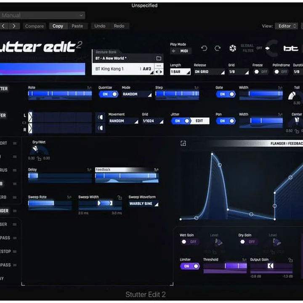
Task: Click the Redo button in header
Action: point(119,26)
